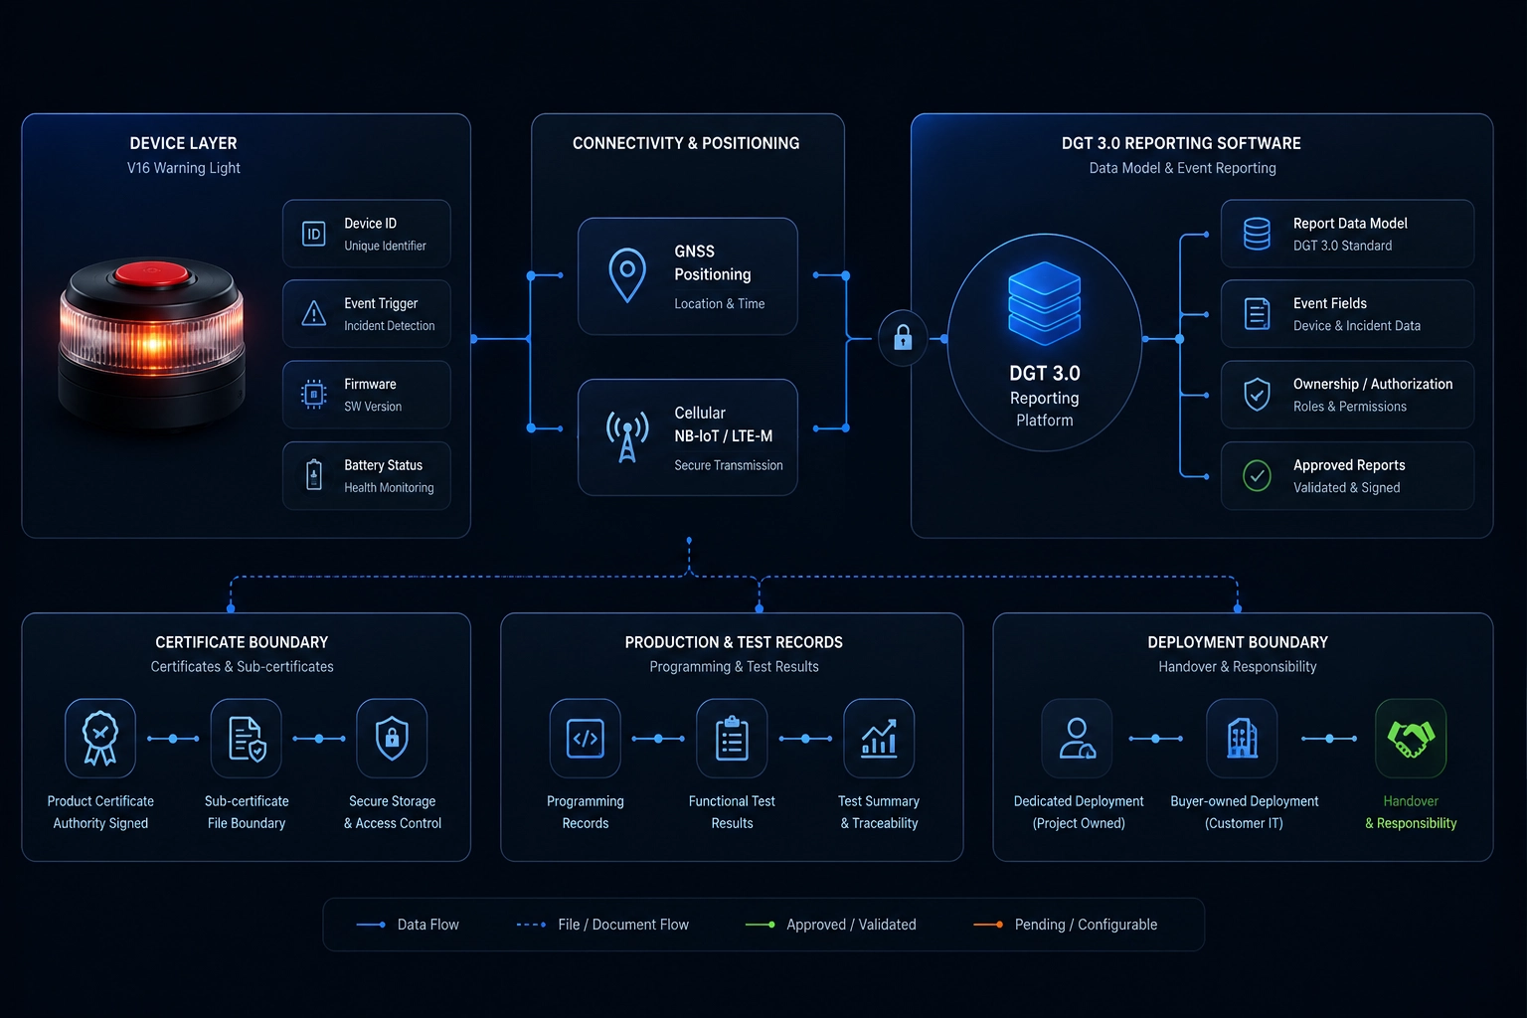
Task: Click the Cellular antenna tower icon
Action: [x=627, y=436]
